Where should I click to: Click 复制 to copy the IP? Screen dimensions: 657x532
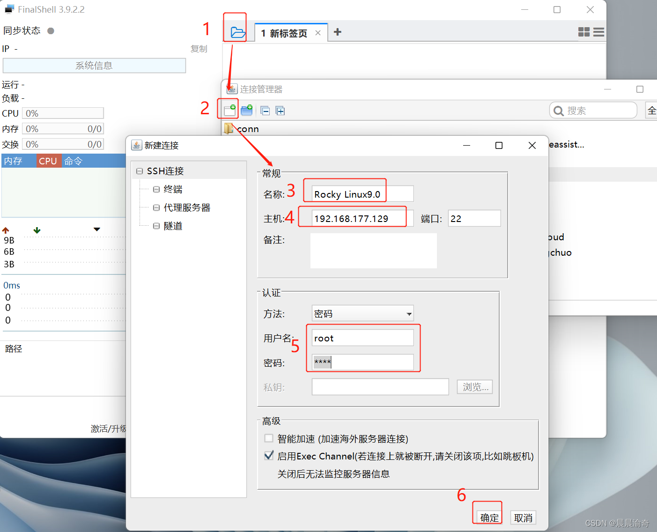[199, 49]
